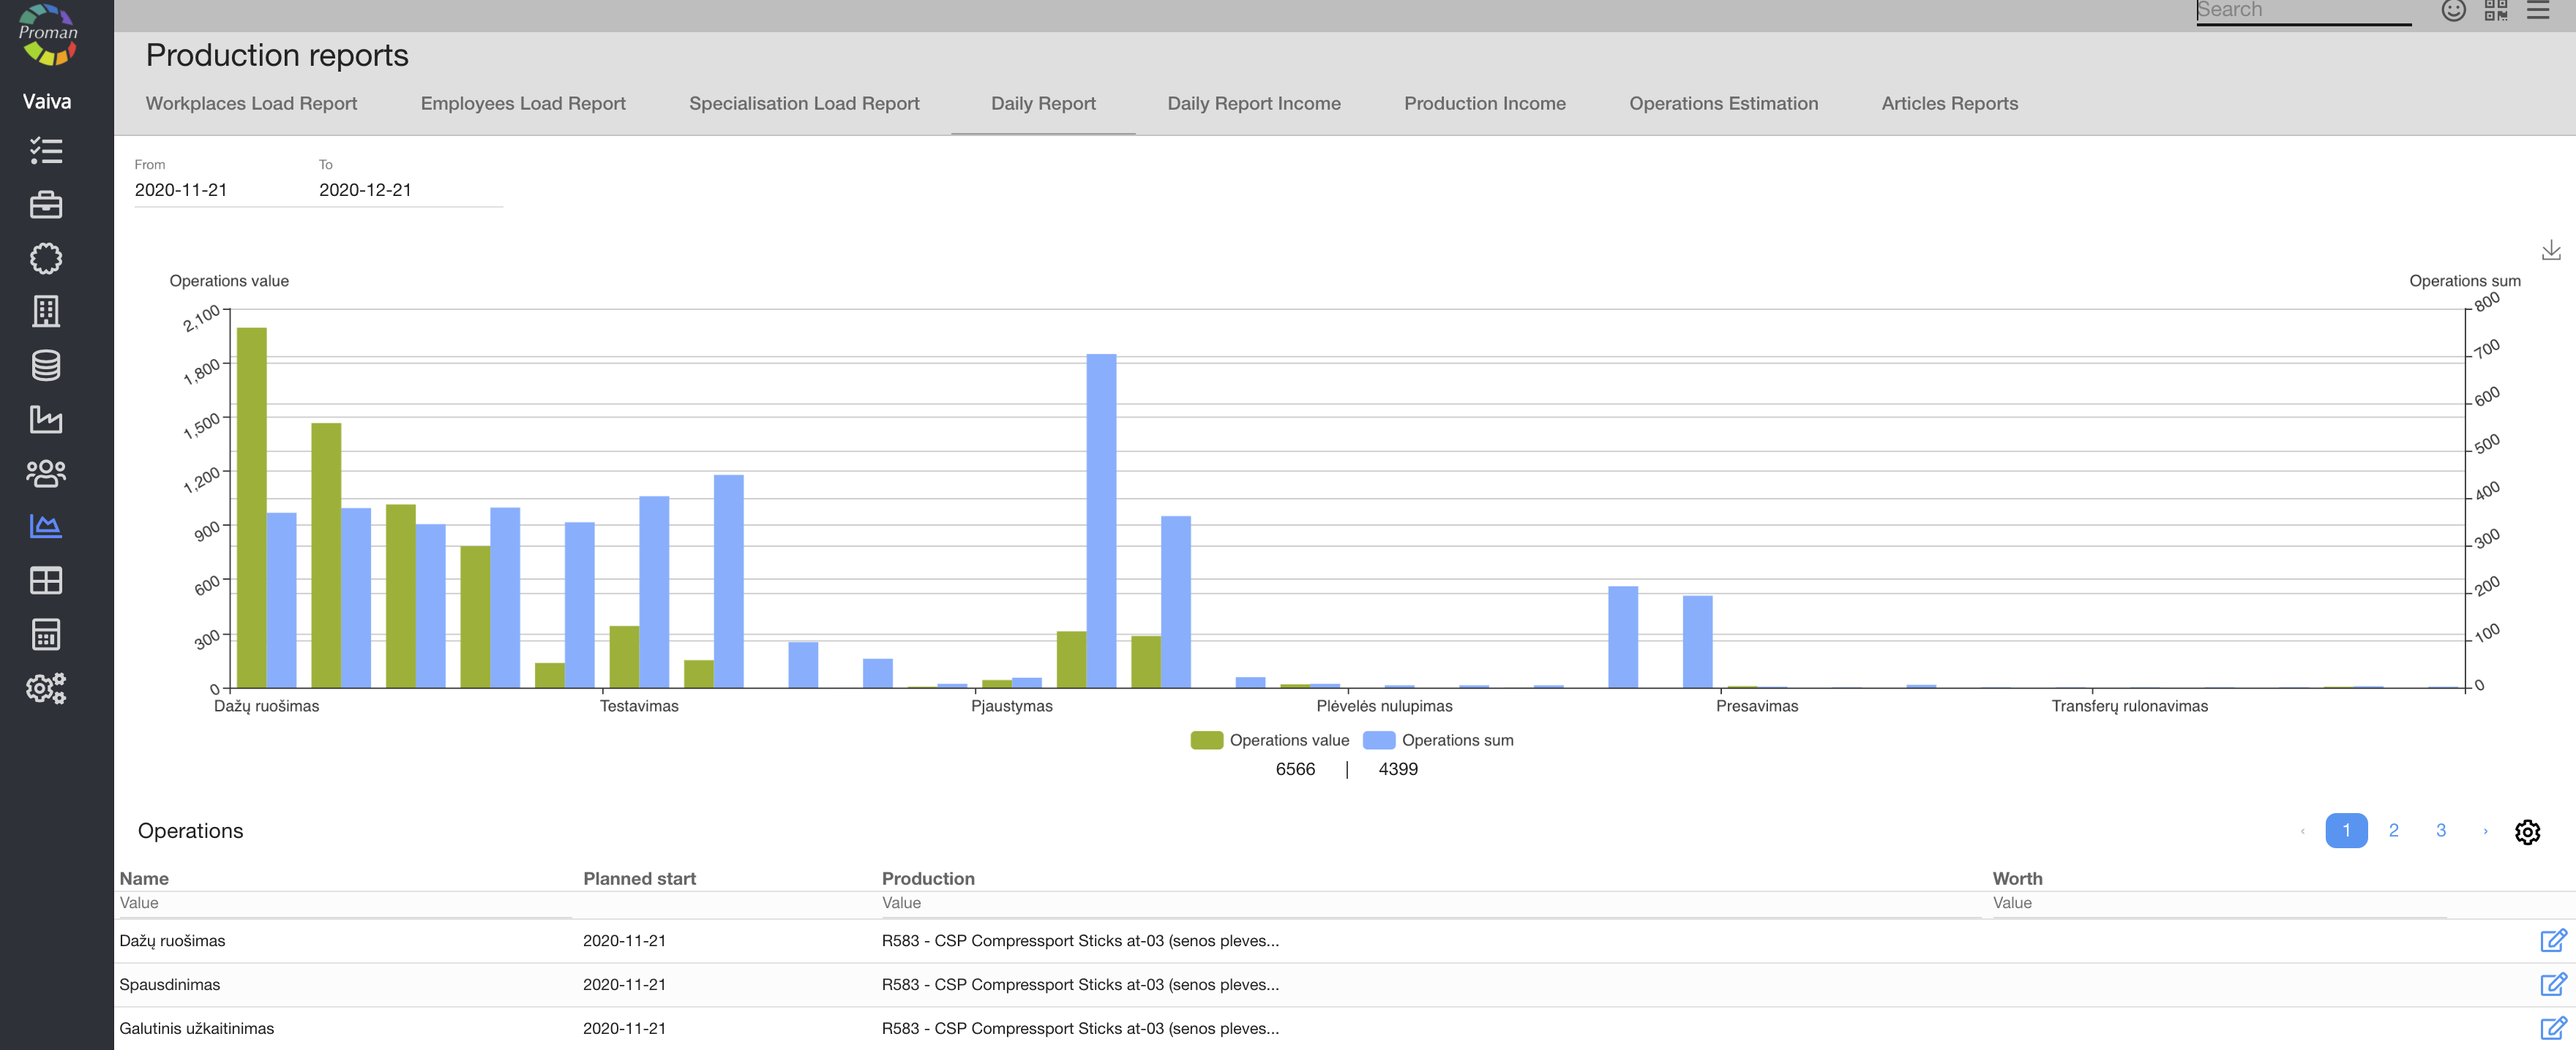Image resolution: width=2576 pixels, height=1050 pixels.
Task: Switch to Production Income tab
Action: click(1484, 104)
